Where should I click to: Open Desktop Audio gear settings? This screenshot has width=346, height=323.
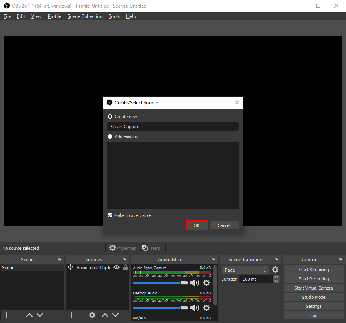click(x=206, y=308)
